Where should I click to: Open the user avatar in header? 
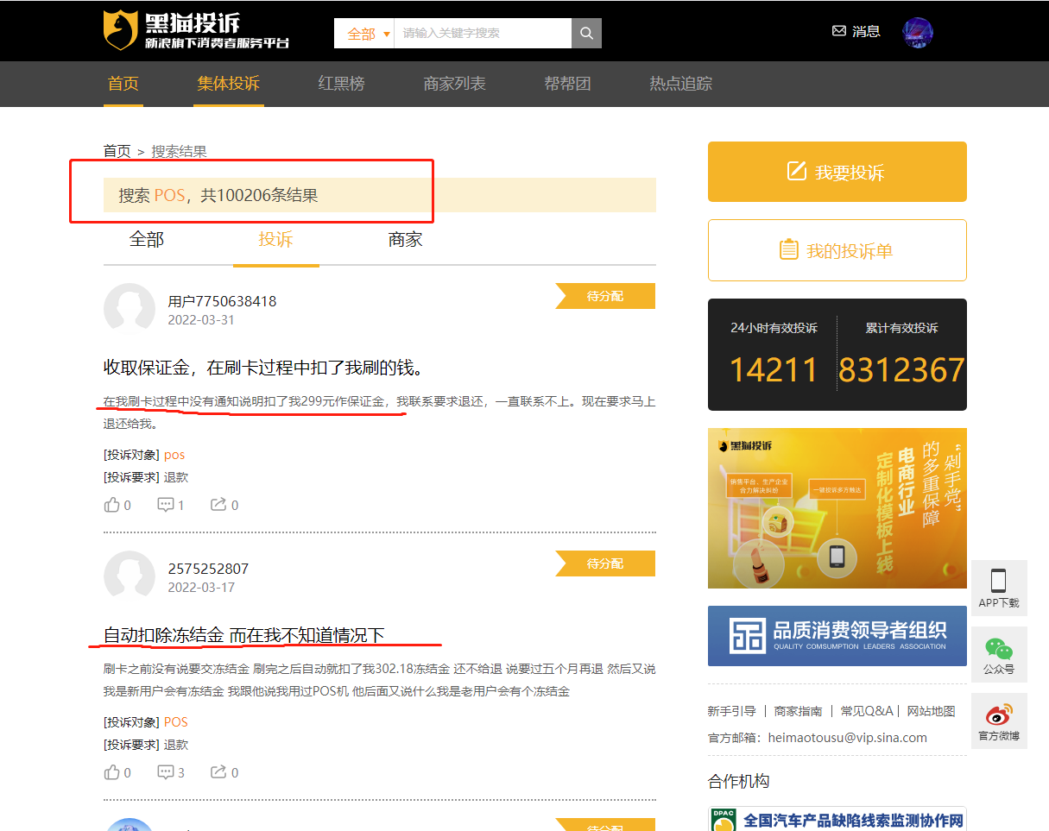[918, 33]
